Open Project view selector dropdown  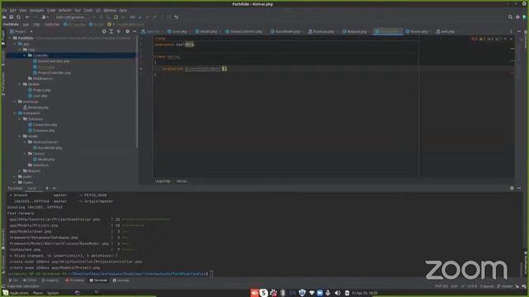coord(22,31)
